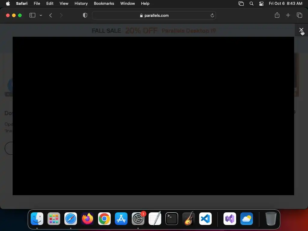Open the Safari menu
The image size is (308, 231).
22,3
